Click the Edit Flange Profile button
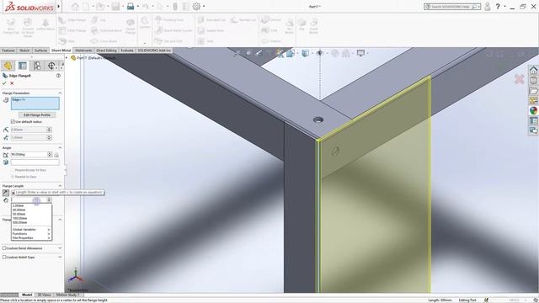Screen dimensions: 539x303 click(x=37, y=114)
